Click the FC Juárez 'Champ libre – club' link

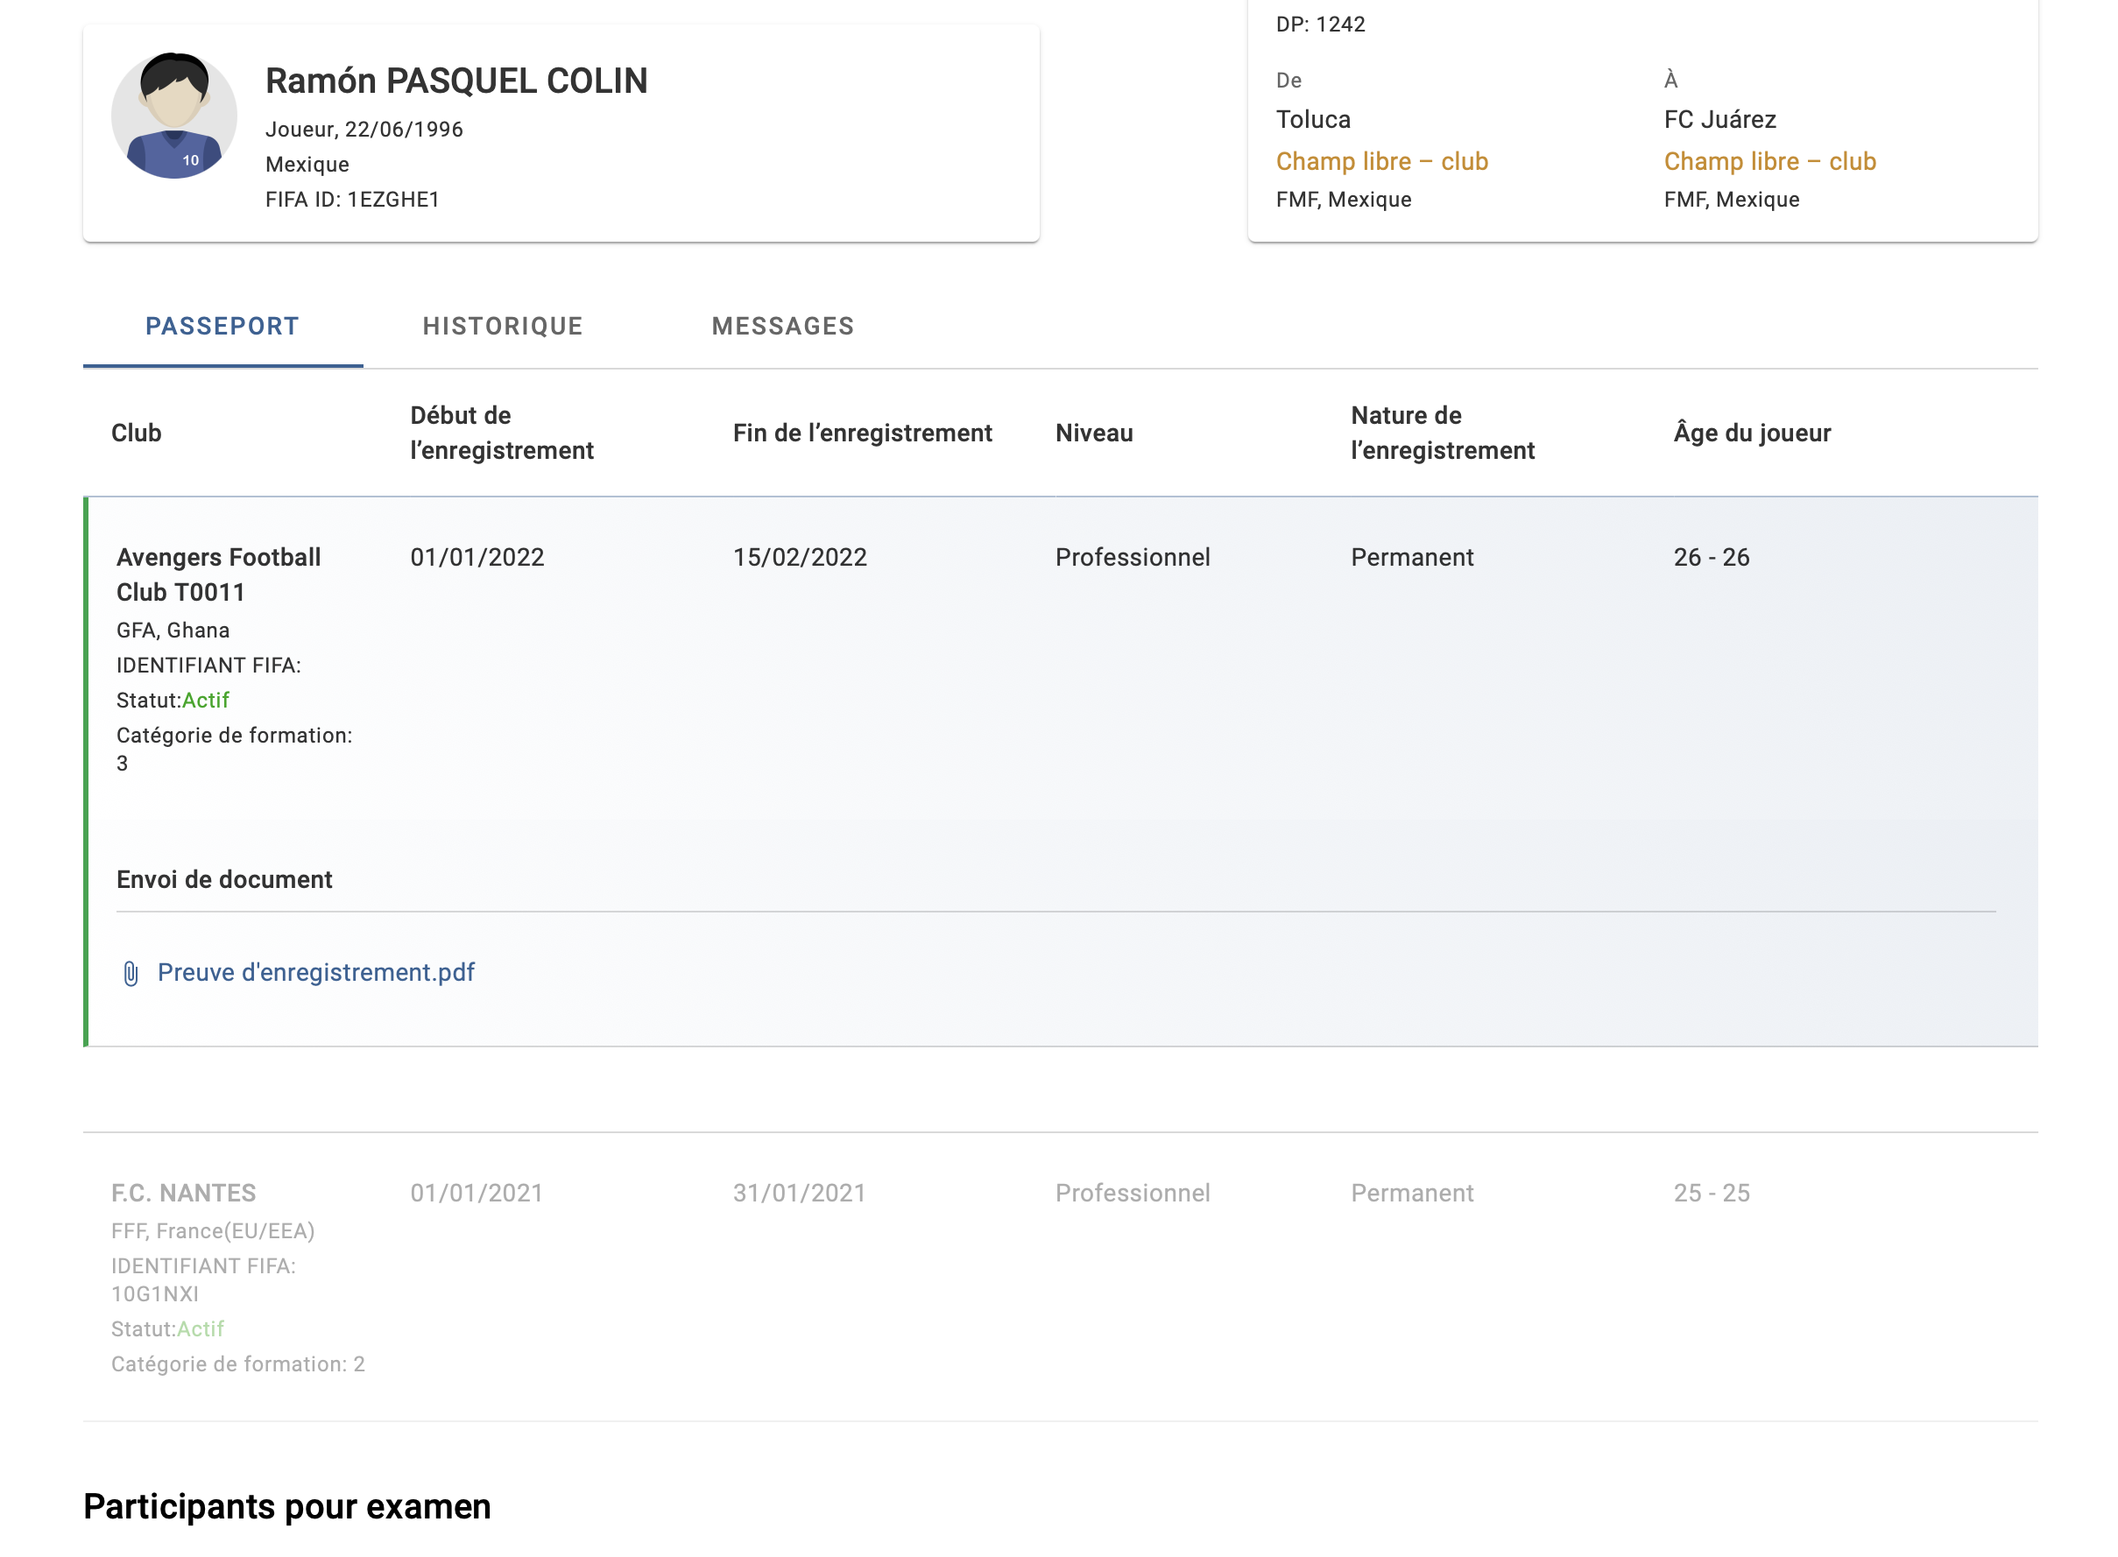pos(1769,161)
